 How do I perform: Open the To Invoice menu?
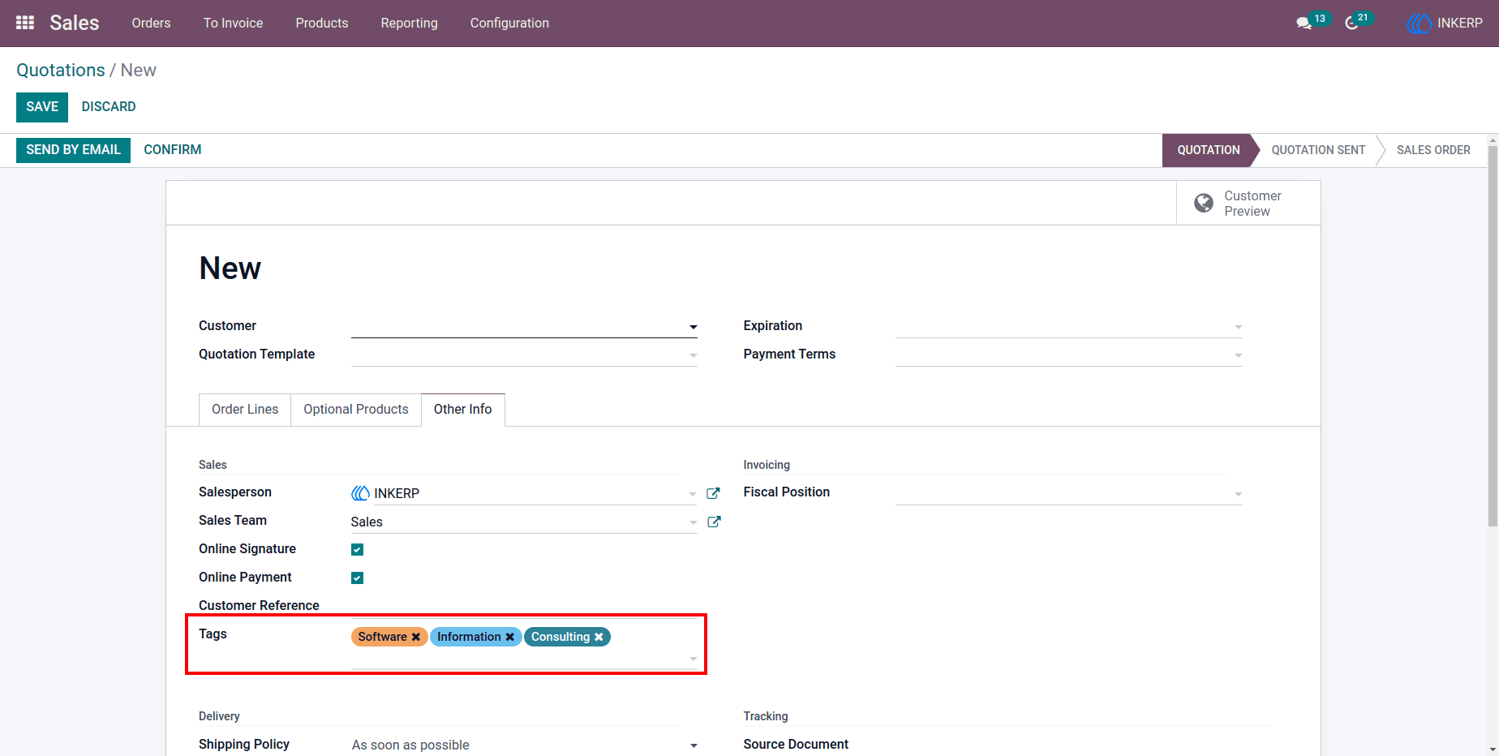pyautogui.click(x=233, y=23)
